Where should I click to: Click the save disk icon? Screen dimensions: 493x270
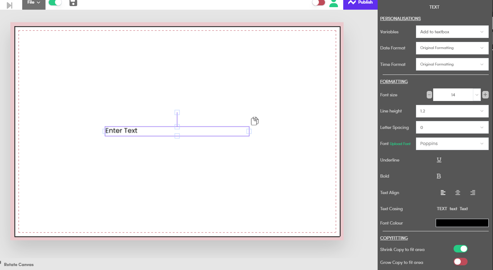tap(73, 3)
